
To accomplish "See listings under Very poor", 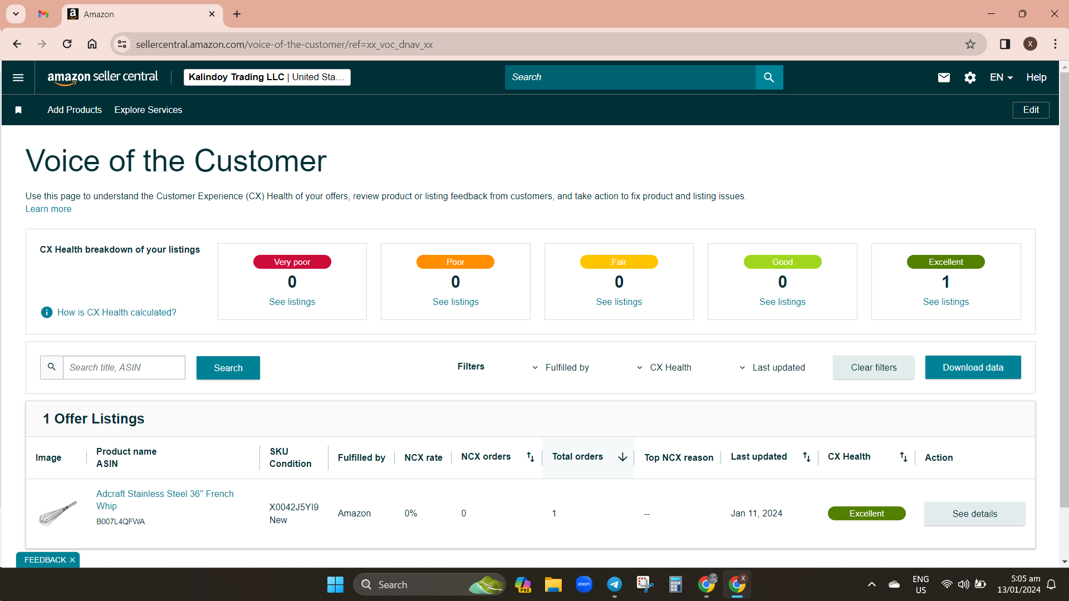I will [x=292, y=302].
